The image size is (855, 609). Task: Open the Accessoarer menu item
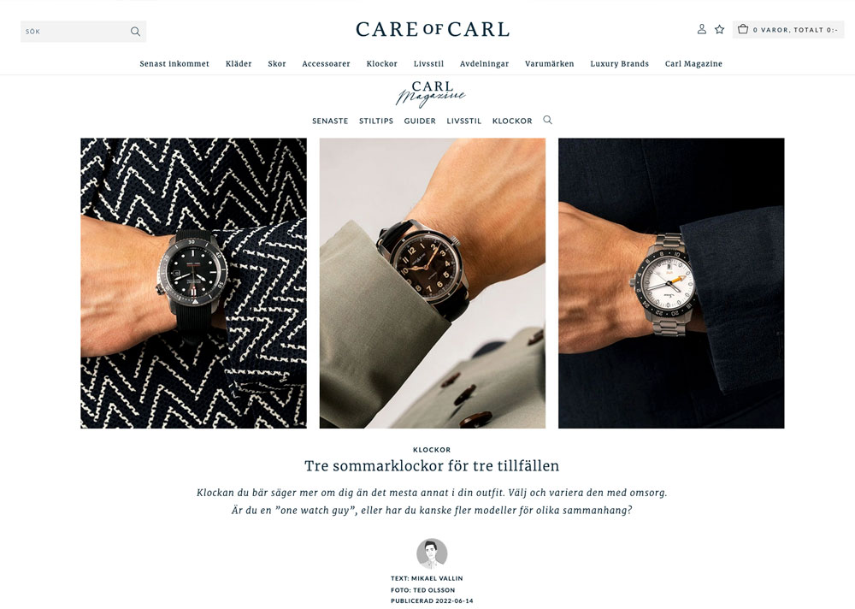[326, 64]
